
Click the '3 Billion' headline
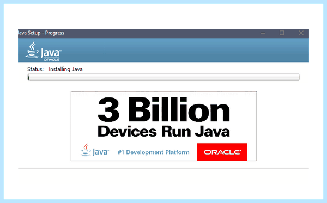click(163, 110)
